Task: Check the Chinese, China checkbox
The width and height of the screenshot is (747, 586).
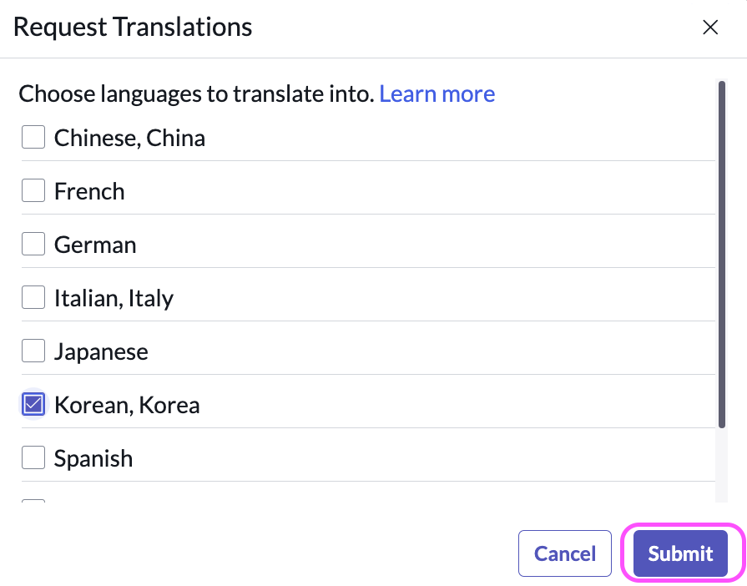Action: pos(33,136)
